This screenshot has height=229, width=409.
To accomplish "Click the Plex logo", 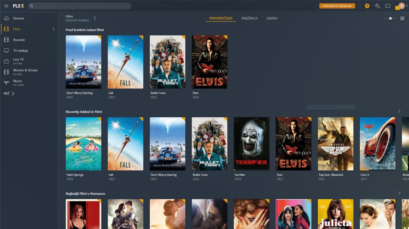I will pos(18,6).
